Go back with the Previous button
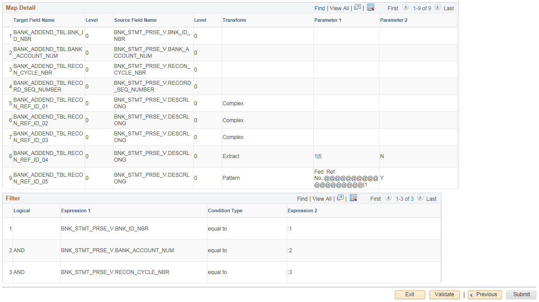Image resolution: width=539 pixels, height=302 pixels. (x=485, y=294)
